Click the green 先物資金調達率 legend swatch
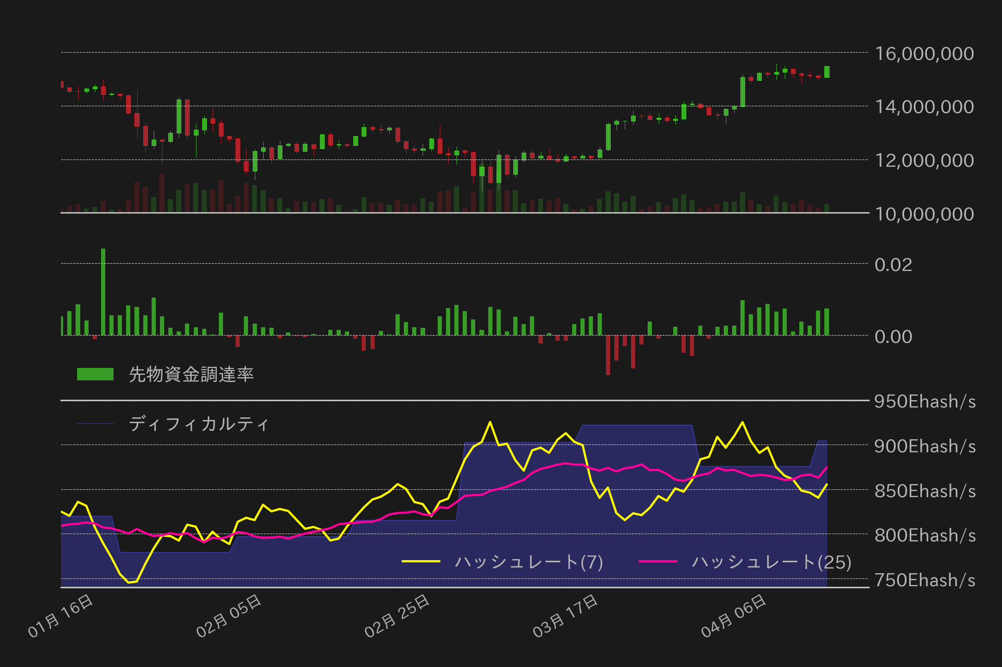 click(x=95, y=374)
